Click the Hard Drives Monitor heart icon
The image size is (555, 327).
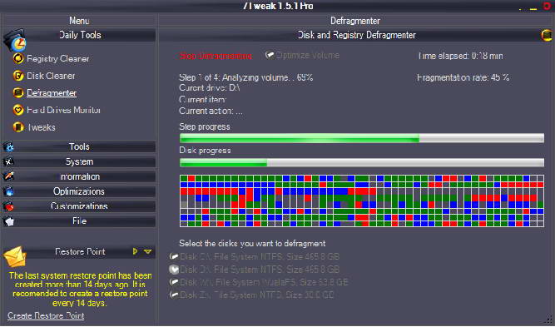pyautogui.click(x=18, y=110)
